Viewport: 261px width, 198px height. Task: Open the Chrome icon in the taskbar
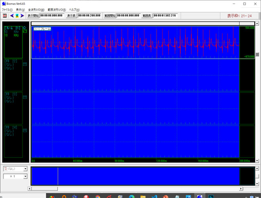[x=98, y=197]
